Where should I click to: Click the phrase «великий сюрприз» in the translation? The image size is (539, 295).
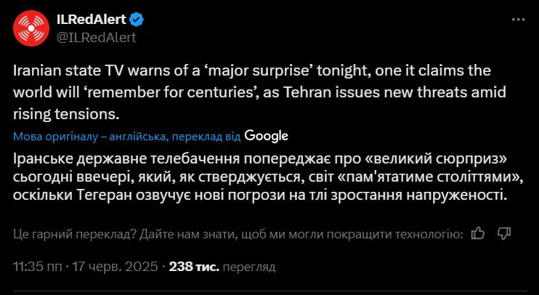(x=395, y=158)
